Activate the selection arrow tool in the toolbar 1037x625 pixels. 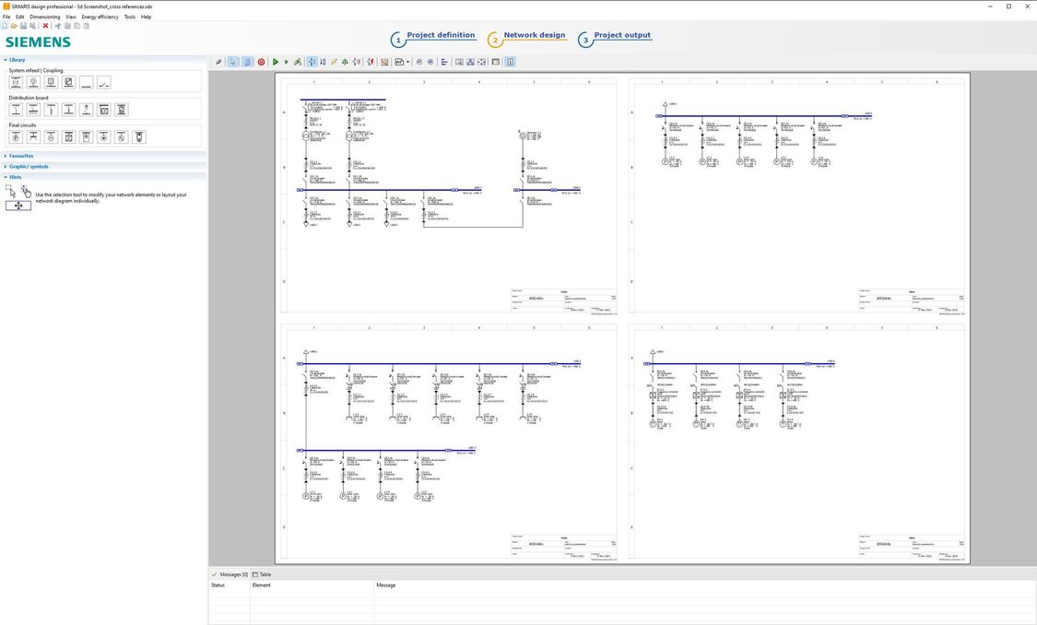[232, 62]
